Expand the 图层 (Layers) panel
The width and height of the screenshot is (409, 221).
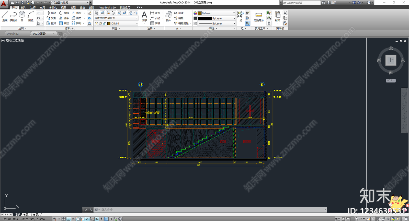point(116,28)
